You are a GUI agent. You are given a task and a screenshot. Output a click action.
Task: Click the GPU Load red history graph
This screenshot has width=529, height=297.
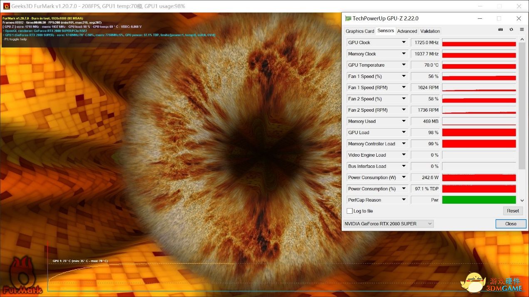(x=479, y=132)
